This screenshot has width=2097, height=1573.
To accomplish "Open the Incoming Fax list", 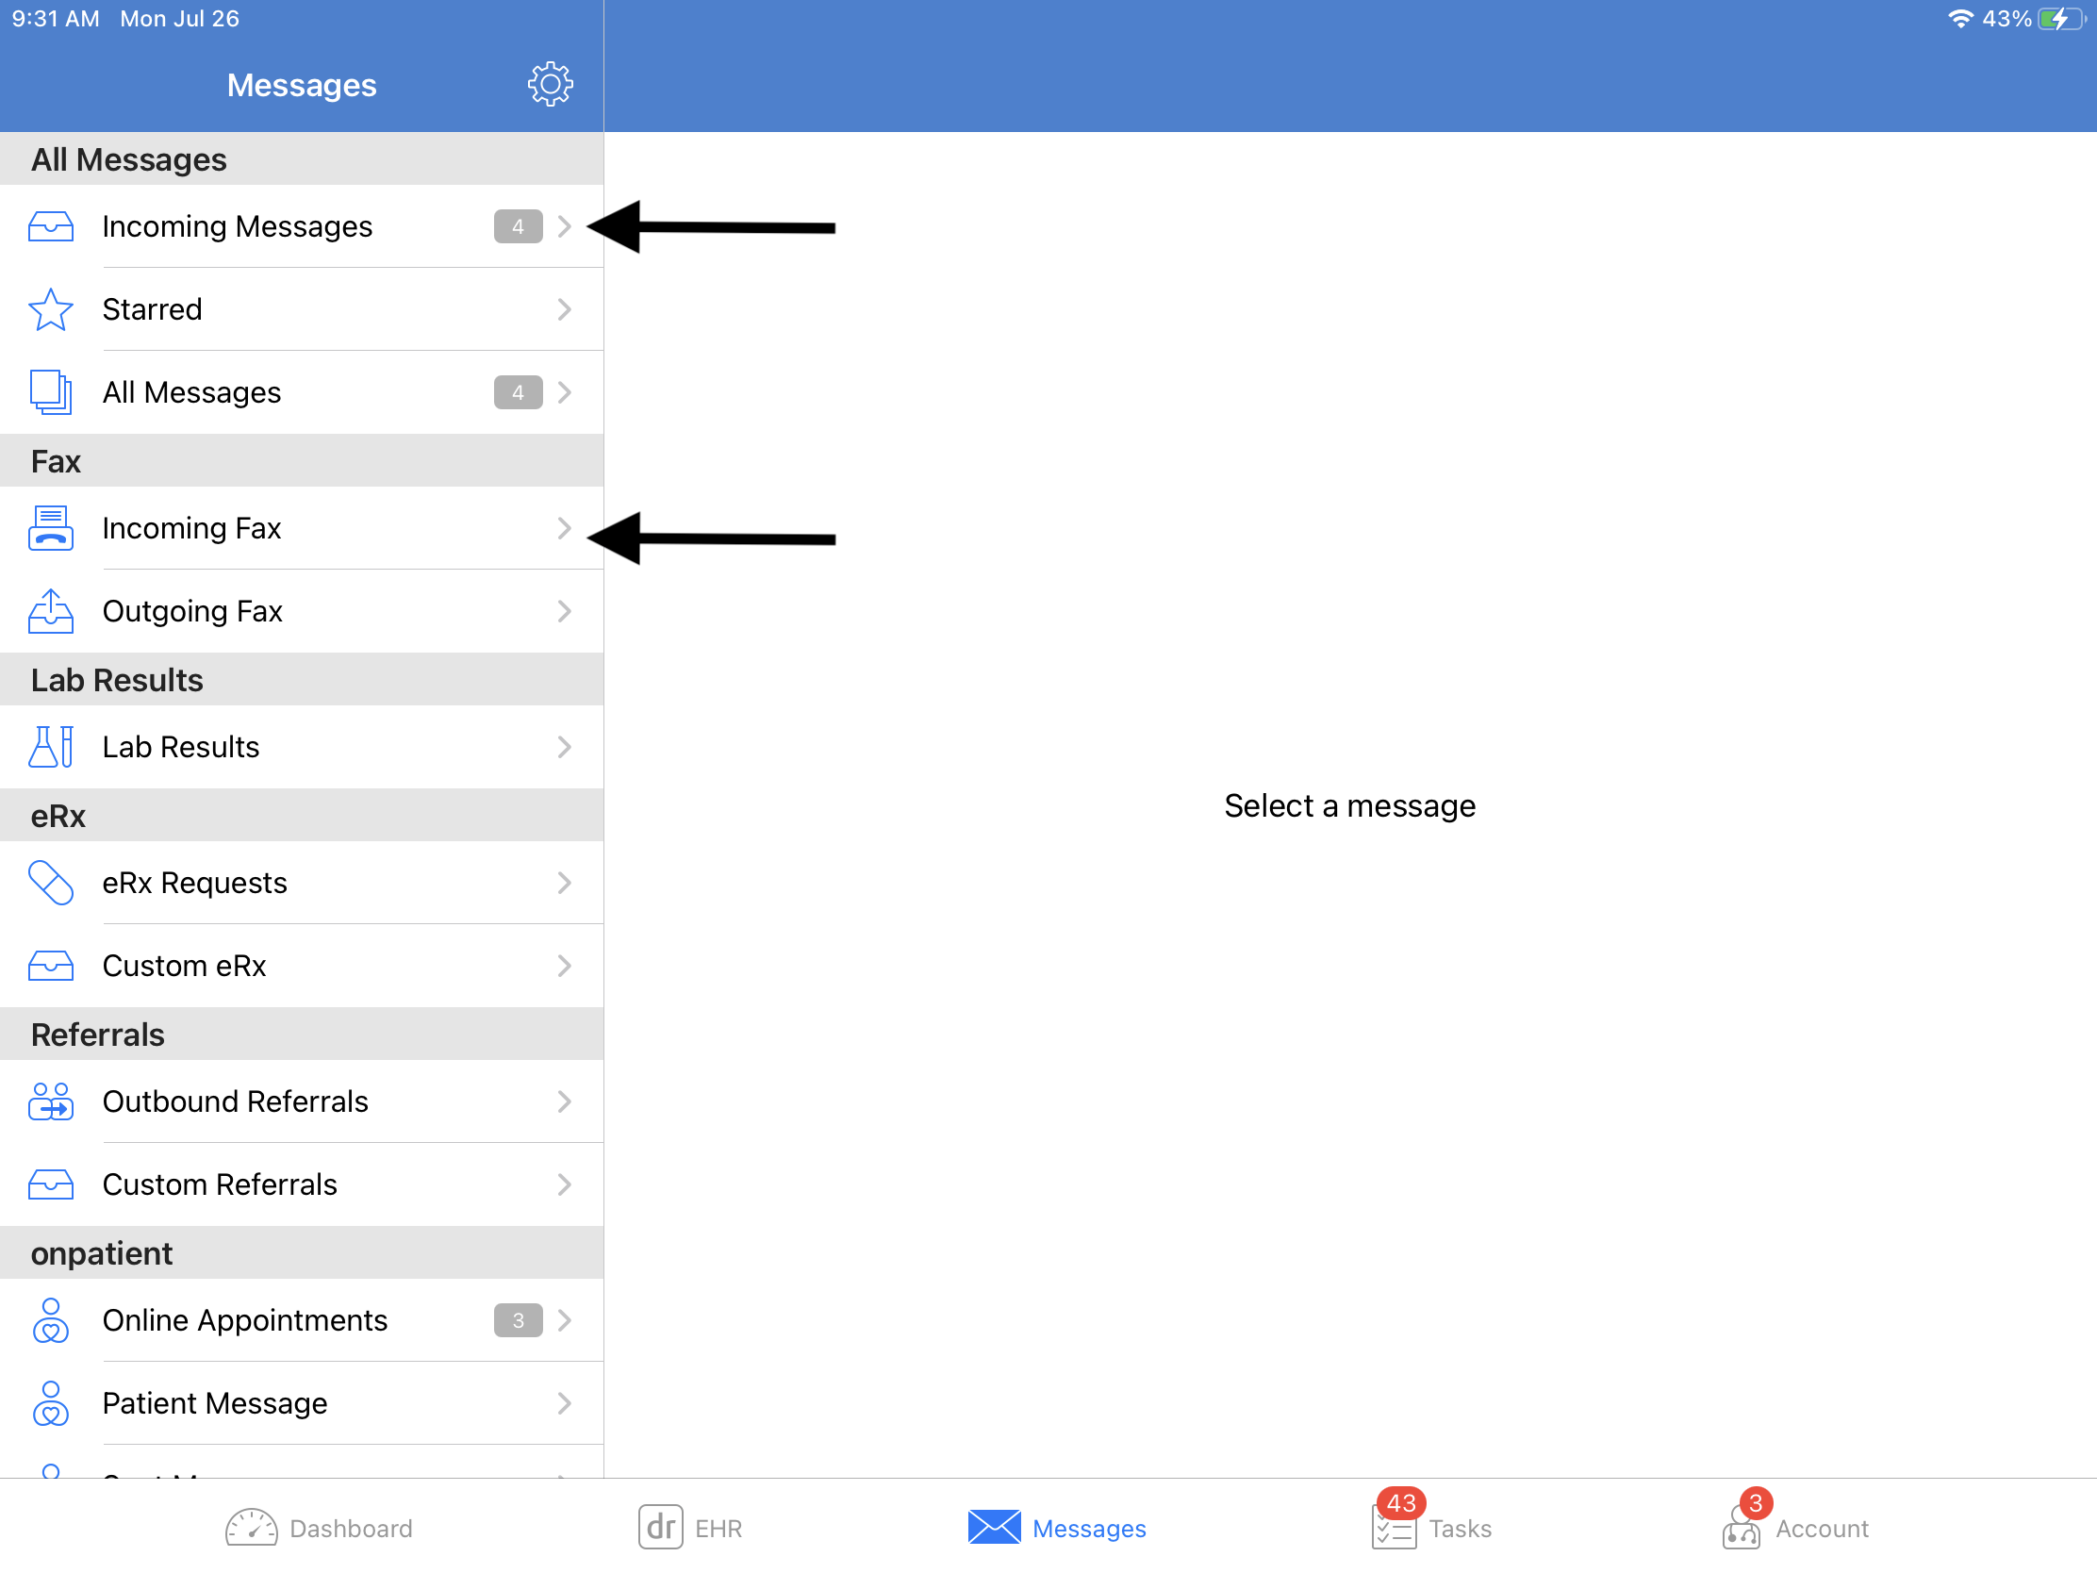I will pos(302,528).
